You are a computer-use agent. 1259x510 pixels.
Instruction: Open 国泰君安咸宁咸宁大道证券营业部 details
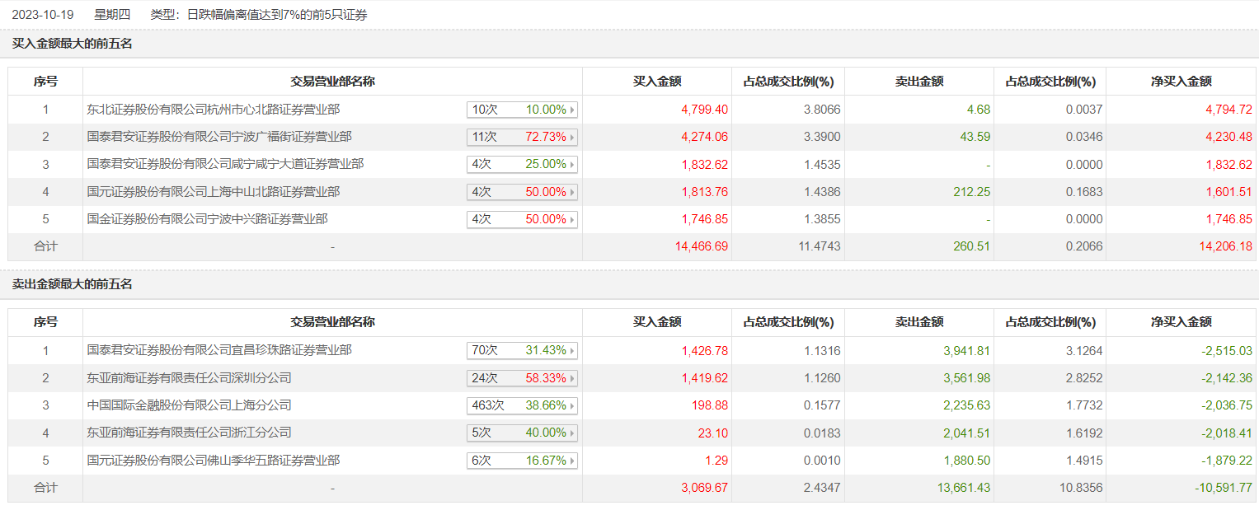tap(225, 164)
